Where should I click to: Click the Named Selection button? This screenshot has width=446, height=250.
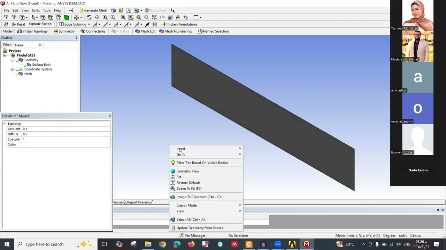coord(213,31)
